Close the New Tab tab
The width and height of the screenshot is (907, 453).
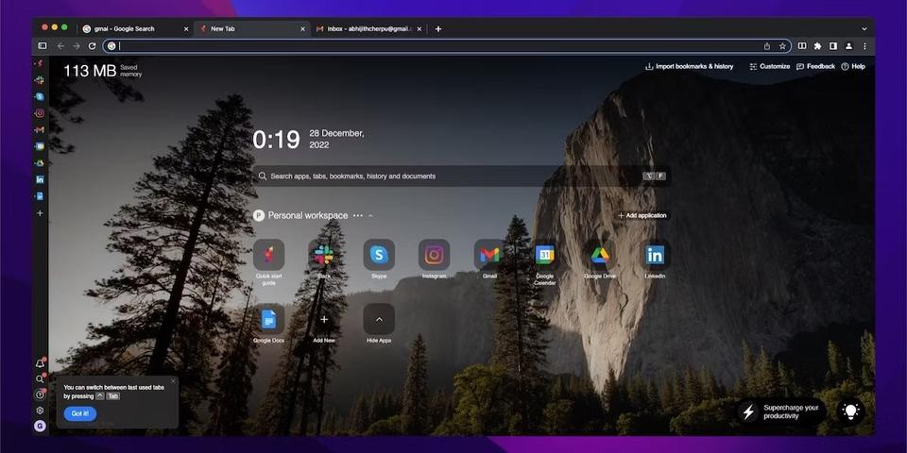(302, 29)
